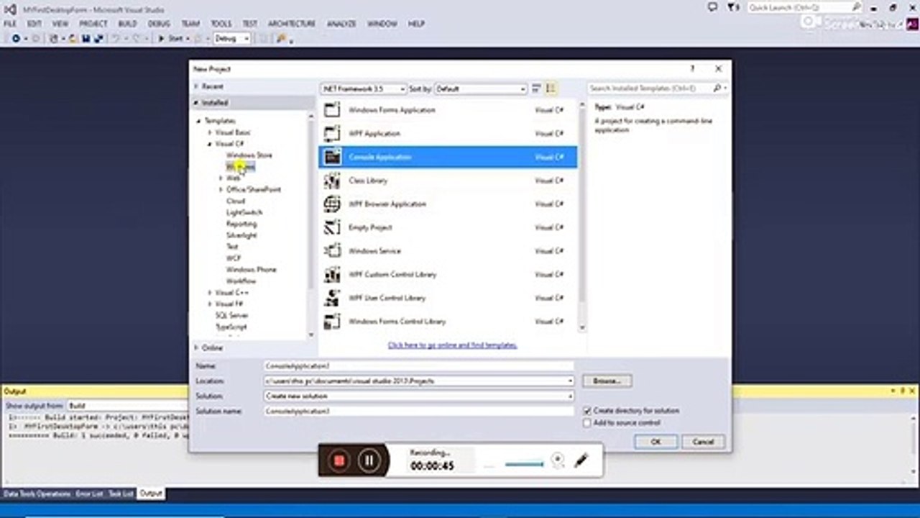Click the notifications flag icon in title bar
Screen dimensions: 920x518
pos(732,7)
